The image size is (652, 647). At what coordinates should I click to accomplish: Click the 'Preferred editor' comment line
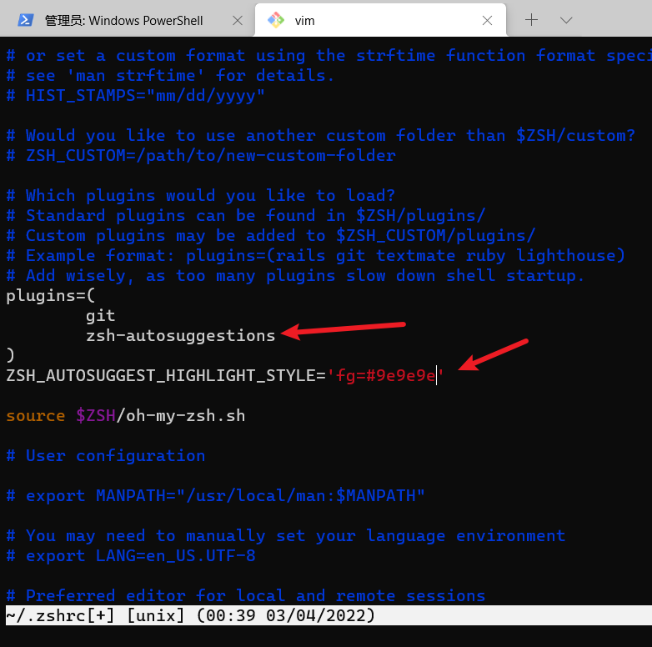pyautogui.click(x=245, y=595)
